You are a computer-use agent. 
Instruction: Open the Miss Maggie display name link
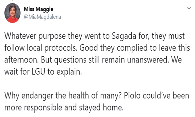(38, 9)
